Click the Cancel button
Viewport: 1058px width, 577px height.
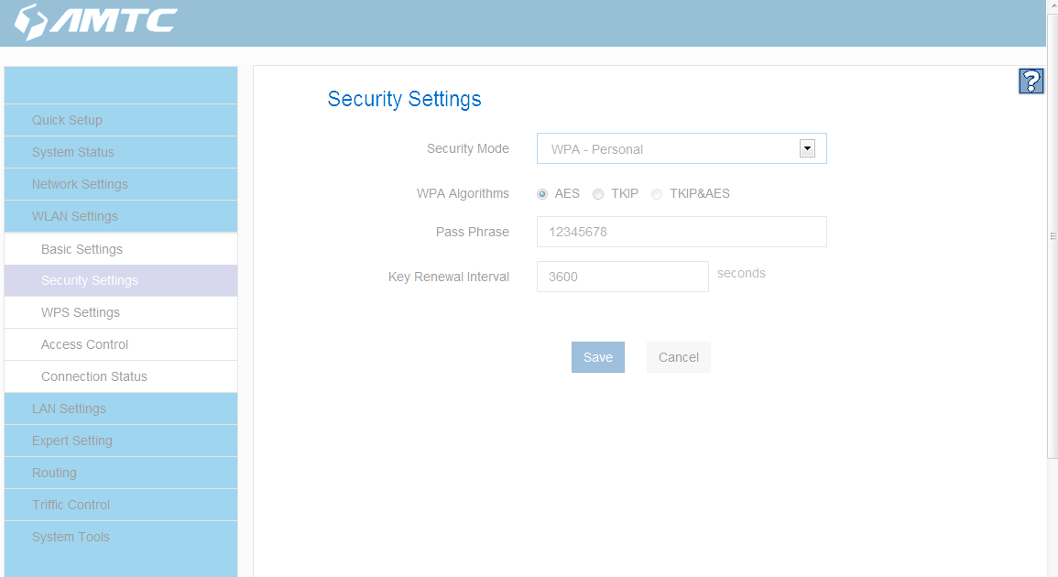[678, 357]
